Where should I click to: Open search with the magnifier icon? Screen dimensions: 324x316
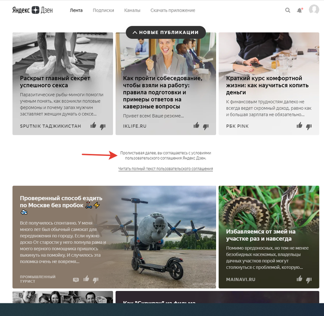(288, 10)
